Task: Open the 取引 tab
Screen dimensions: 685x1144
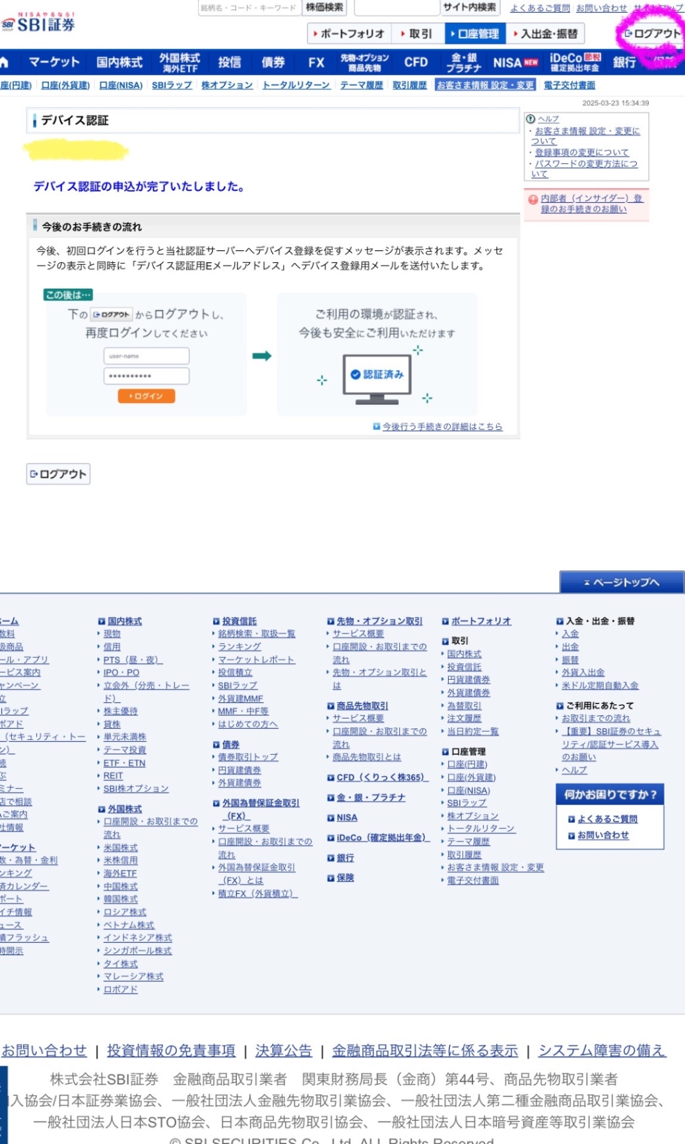Action: pos(416,34)
